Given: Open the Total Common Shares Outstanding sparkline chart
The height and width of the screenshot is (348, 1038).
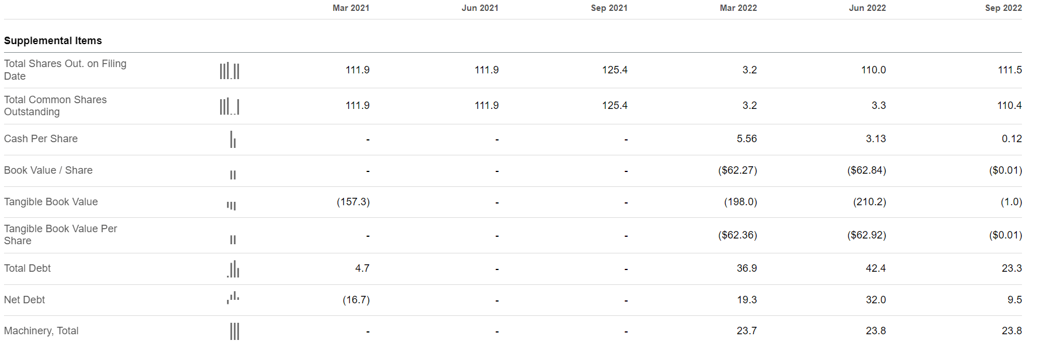Looking at the screenshot, I should 229,106.
